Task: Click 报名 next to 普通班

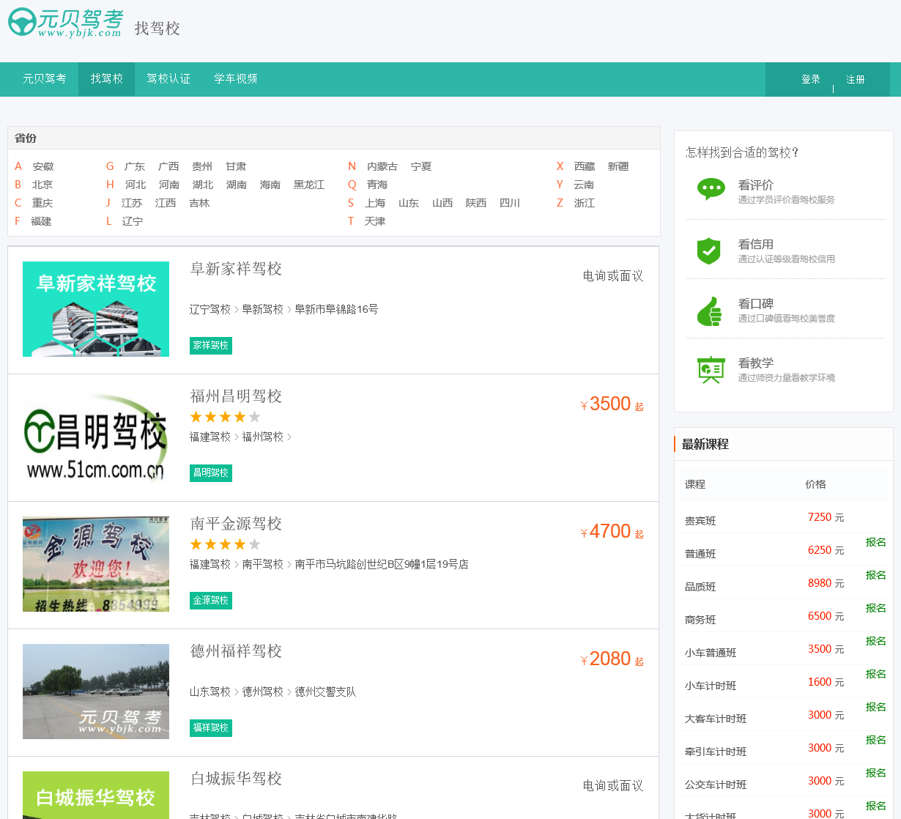Action: pyautogui.click(x=876, y=542)
